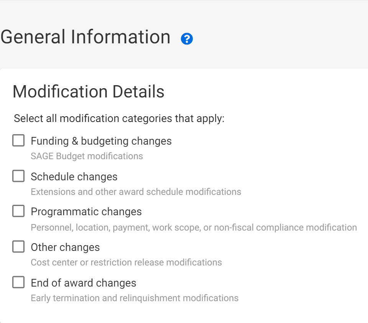Click the Schedule changes label text
The height and width of the screenshot is (323, 368).
74,177
